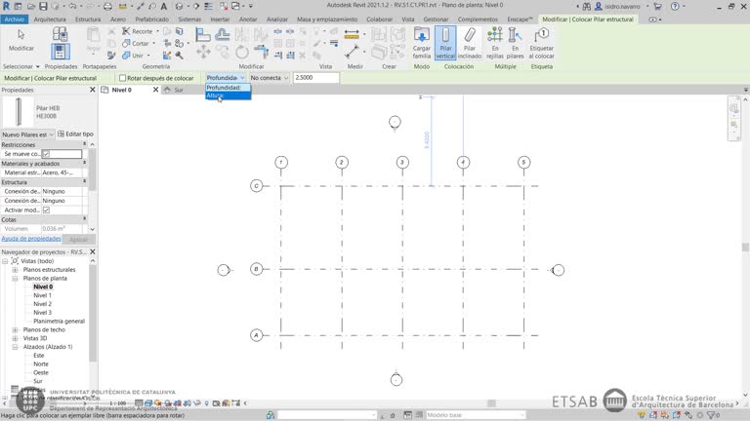Toggle the Se mueve con rejillas checkbox
Image resolution: width=750 pixels, height=421 pixels.
coord(46,154)
